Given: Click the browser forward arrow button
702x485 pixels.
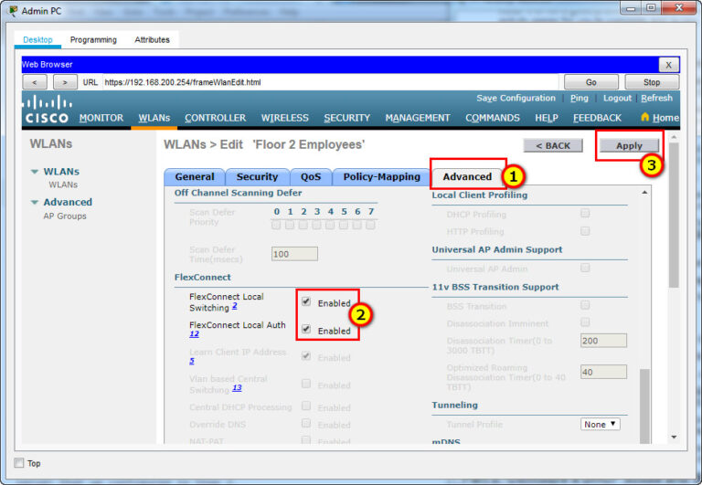Looking at the screenshot, I should (x=65, y=82).
